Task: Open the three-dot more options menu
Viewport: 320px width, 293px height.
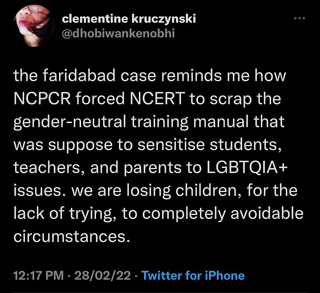Action: click(300, 18)
